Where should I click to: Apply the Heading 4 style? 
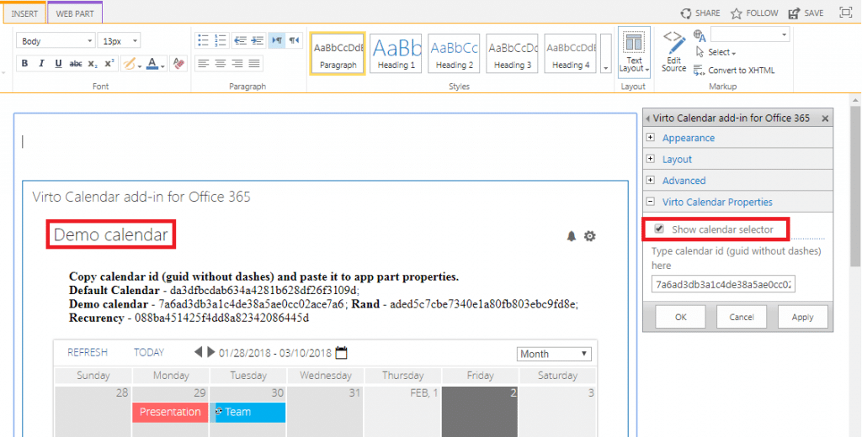point(571,53)
